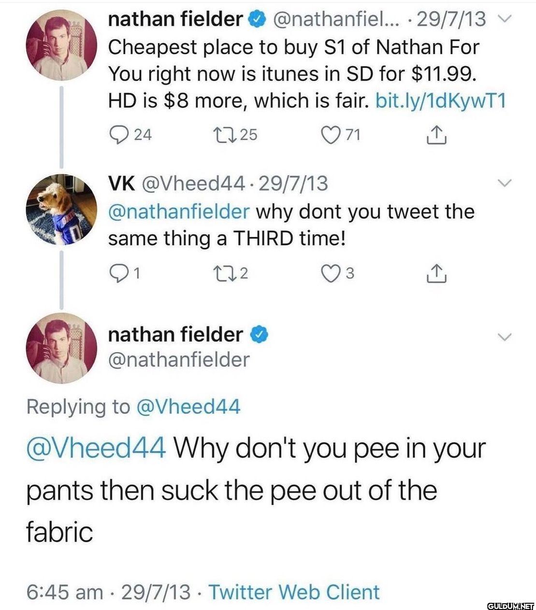The height and width of the screenshot is (610, 536).
Task: Click the Twitter Web Client link
Action: (x=294, y=592)
